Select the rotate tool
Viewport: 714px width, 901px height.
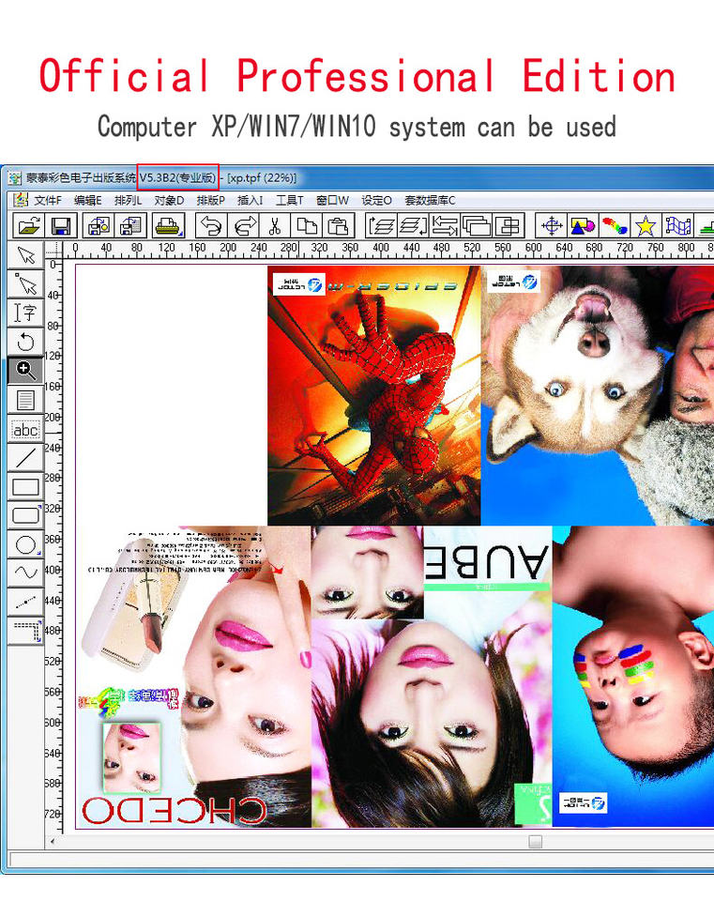[25, 342]
